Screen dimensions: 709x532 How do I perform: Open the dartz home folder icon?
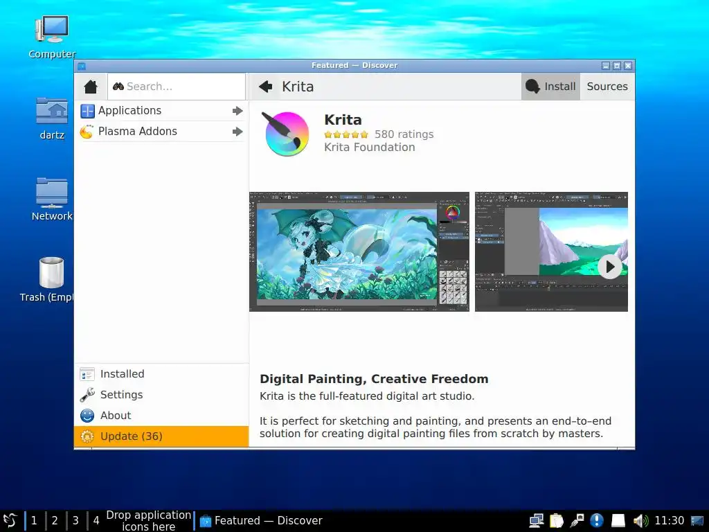[x=52, y=118]
